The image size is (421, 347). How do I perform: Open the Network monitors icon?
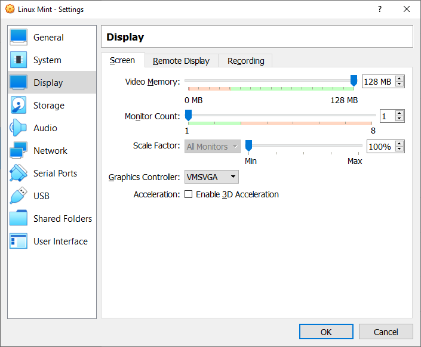coord(19,150)
